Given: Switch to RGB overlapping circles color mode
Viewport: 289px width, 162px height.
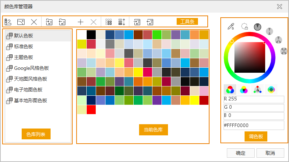Looking at the screenshot, I should pyautogui.click(x=229, y=90).
